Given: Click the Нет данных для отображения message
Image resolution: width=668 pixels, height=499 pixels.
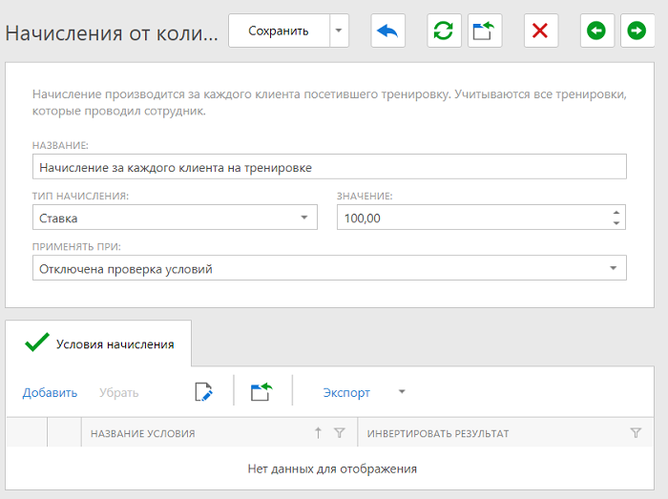Looking at the screenshot, I should click(x=332, y=468).
